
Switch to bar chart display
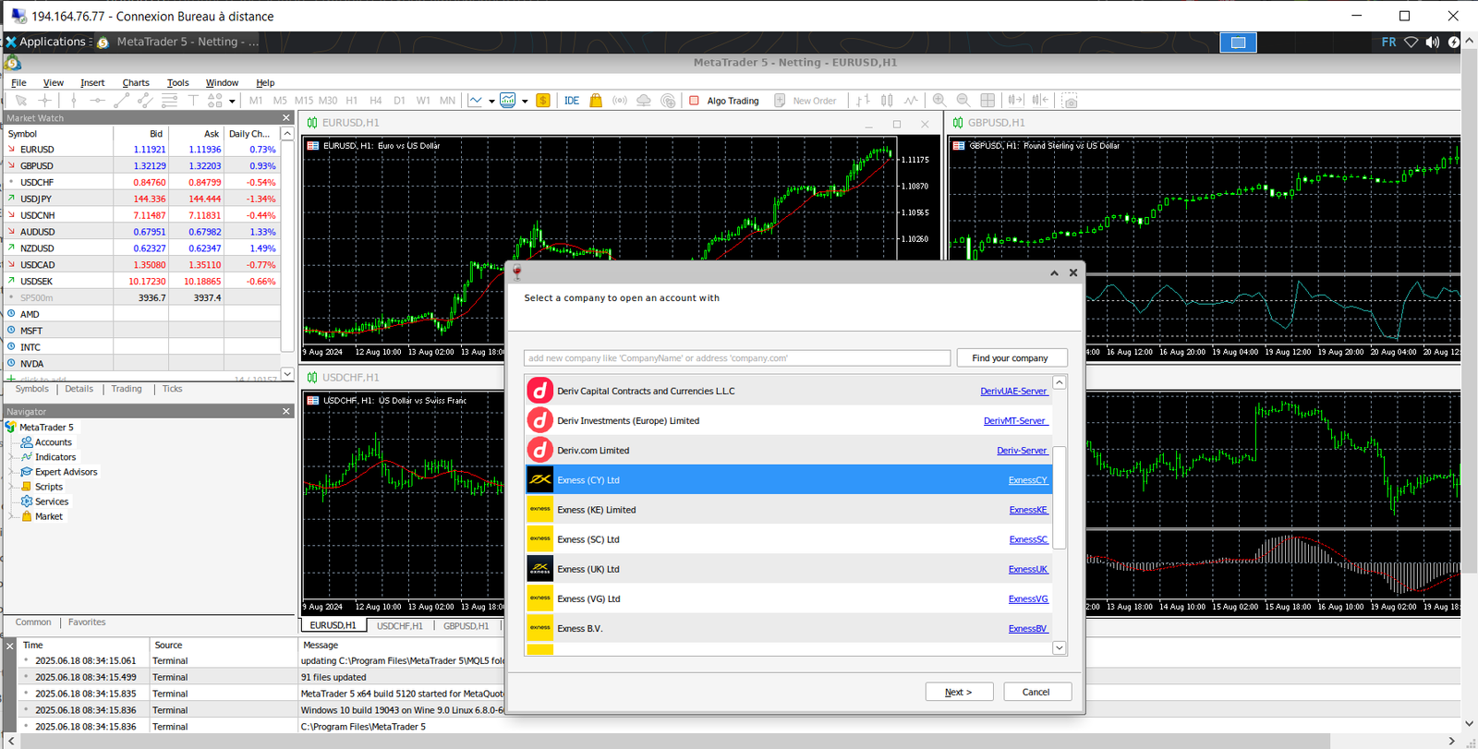(x=863, y=101)
